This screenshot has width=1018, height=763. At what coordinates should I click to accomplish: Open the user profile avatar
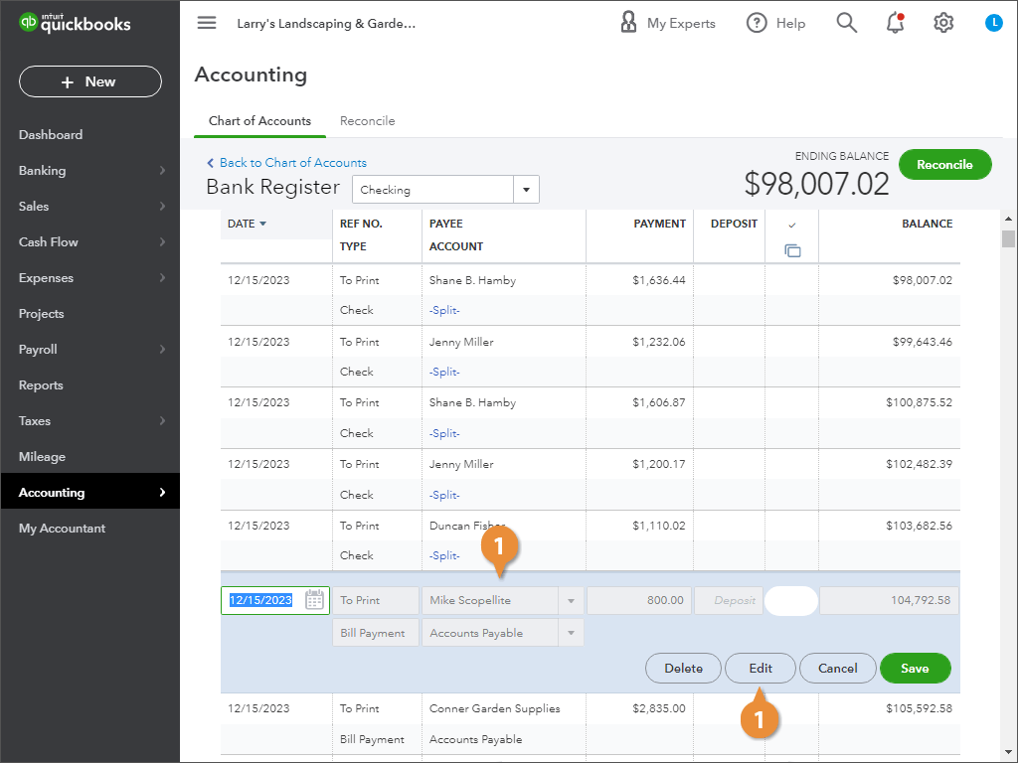[993, 24]
